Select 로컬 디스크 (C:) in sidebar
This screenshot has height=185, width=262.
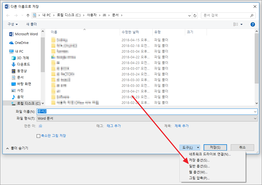(x=26, y=103)
